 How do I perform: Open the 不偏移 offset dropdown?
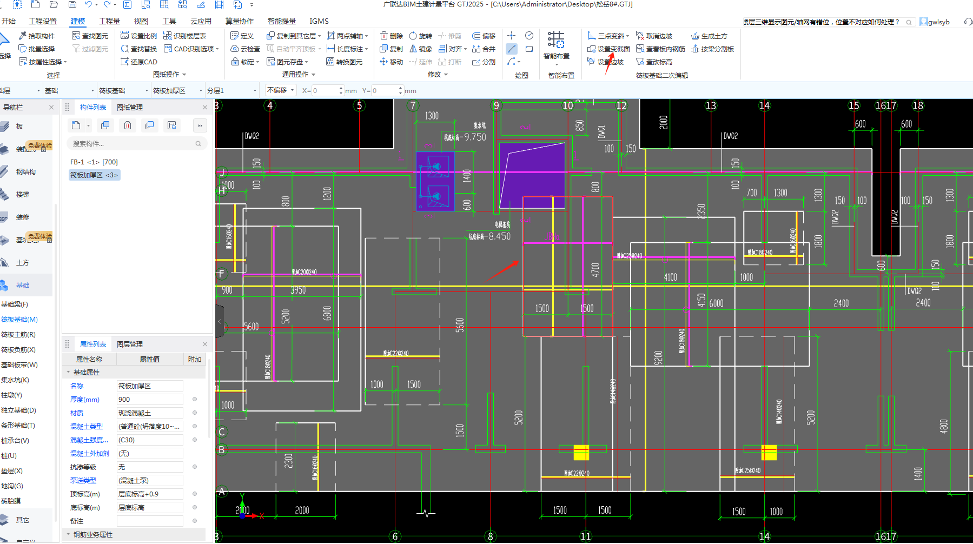click(x=280, y=90)
